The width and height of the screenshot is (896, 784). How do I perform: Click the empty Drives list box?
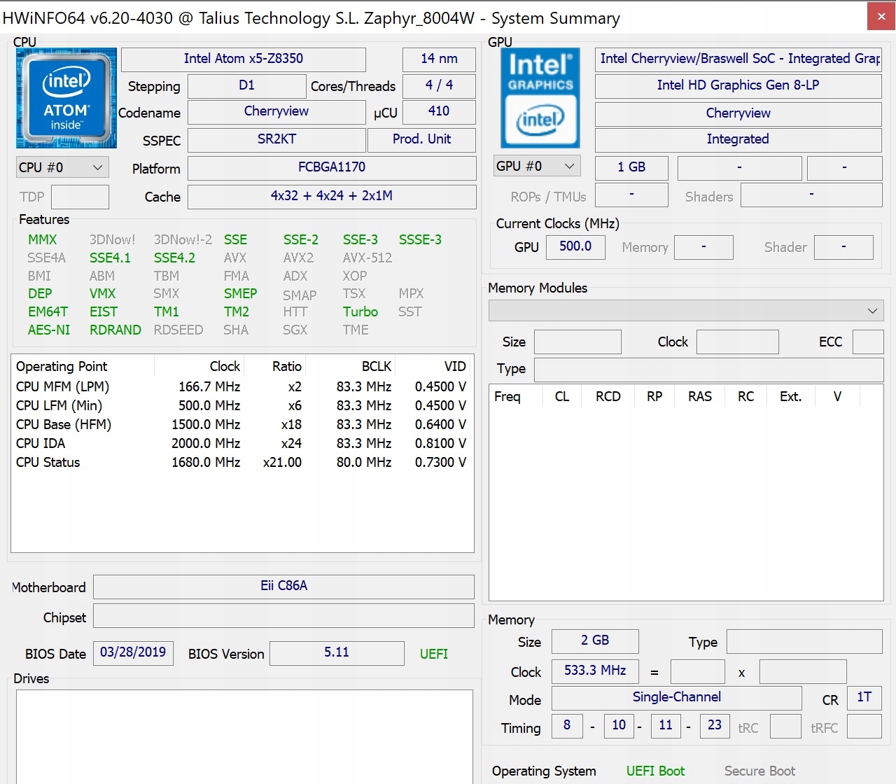[x=244, y=735]
